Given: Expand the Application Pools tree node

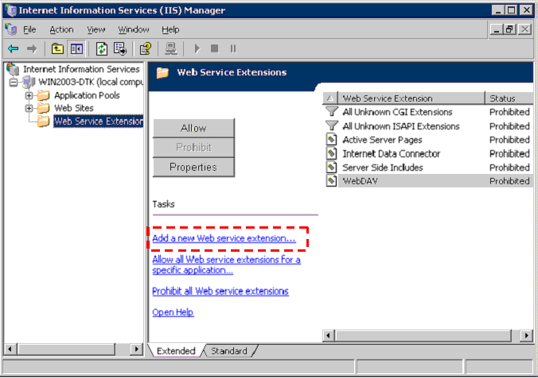Looking at the screenshot, I should tap(29, 95).
